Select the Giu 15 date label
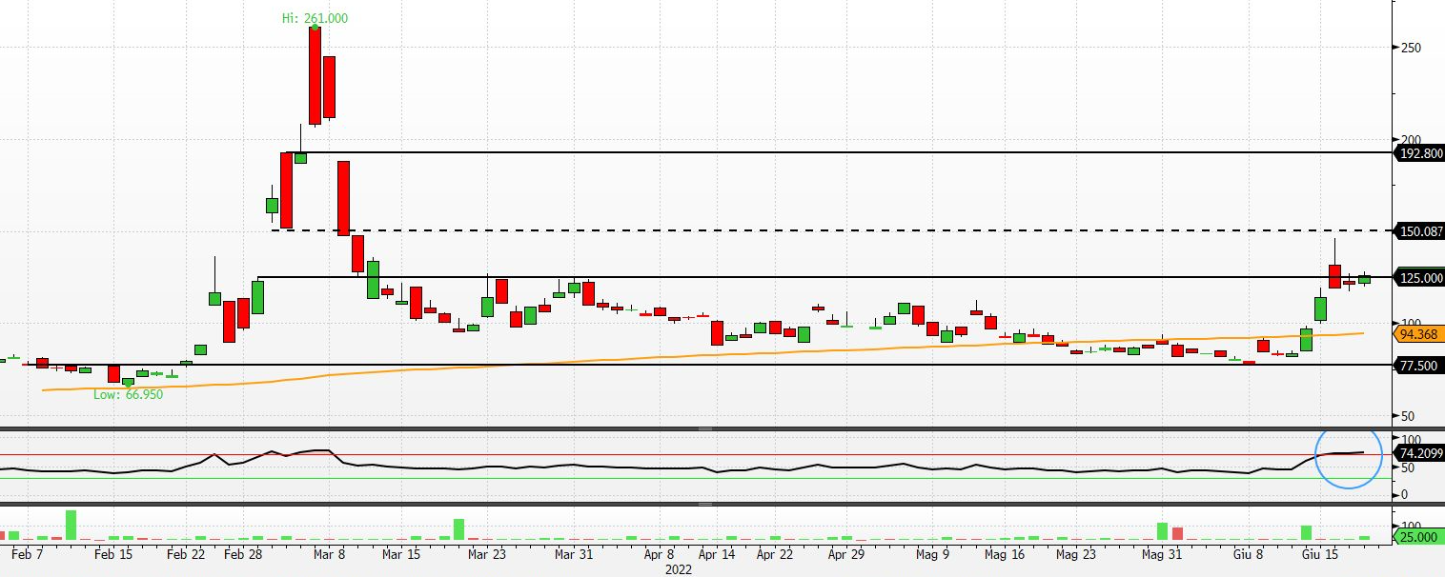This screenshot has height=577, width=1445. [1319, 554]
